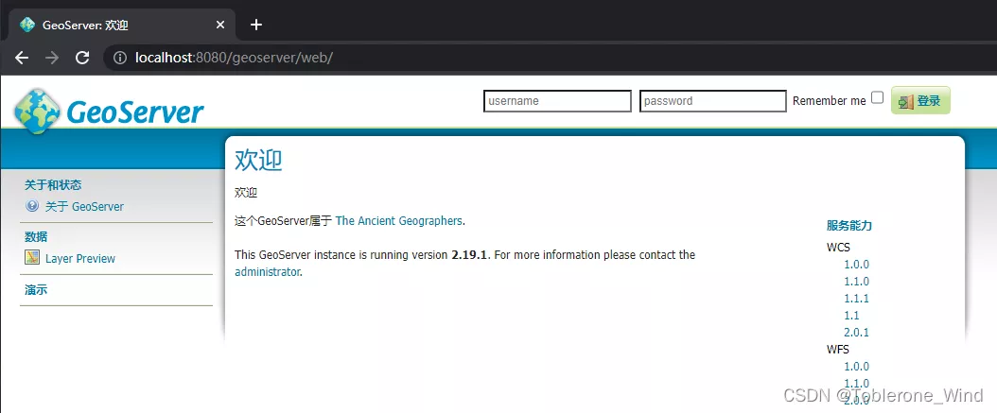Open The Ancient Geographers link
The width and height of the screenshot is (997, 413).
pyautogui.click(x=398, y=220)
